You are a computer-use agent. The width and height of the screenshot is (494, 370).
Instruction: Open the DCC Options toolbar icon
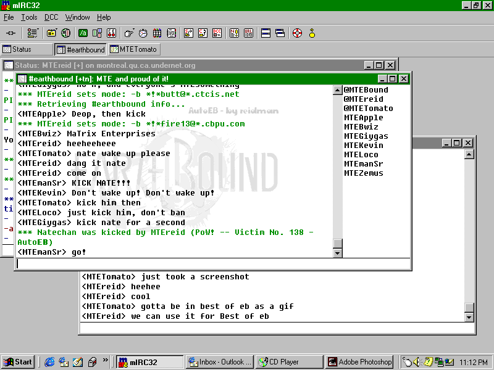pos(217,33)
